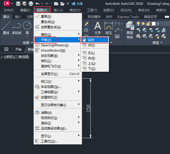Toggle layer 0 lock padlock
The height and width of the screenshot is (154, 170).
148,24
